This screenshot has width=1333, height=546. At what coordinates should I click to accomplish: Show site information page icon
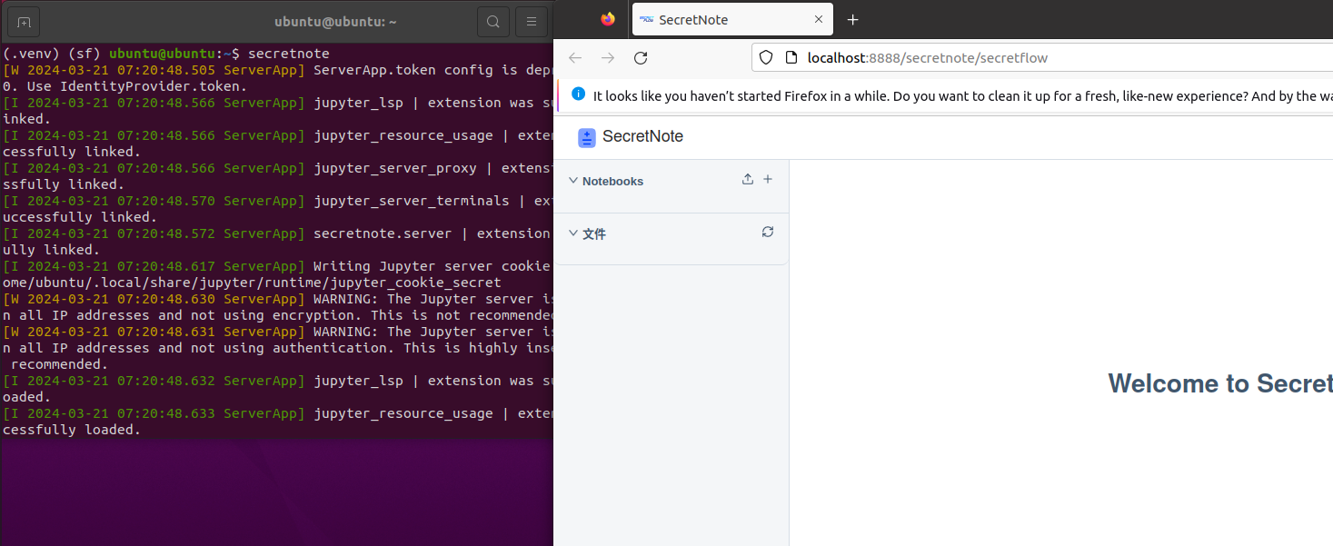(791, 58)
